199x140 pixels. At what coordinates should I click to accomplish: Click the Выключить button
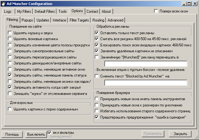tap(36, 134)
